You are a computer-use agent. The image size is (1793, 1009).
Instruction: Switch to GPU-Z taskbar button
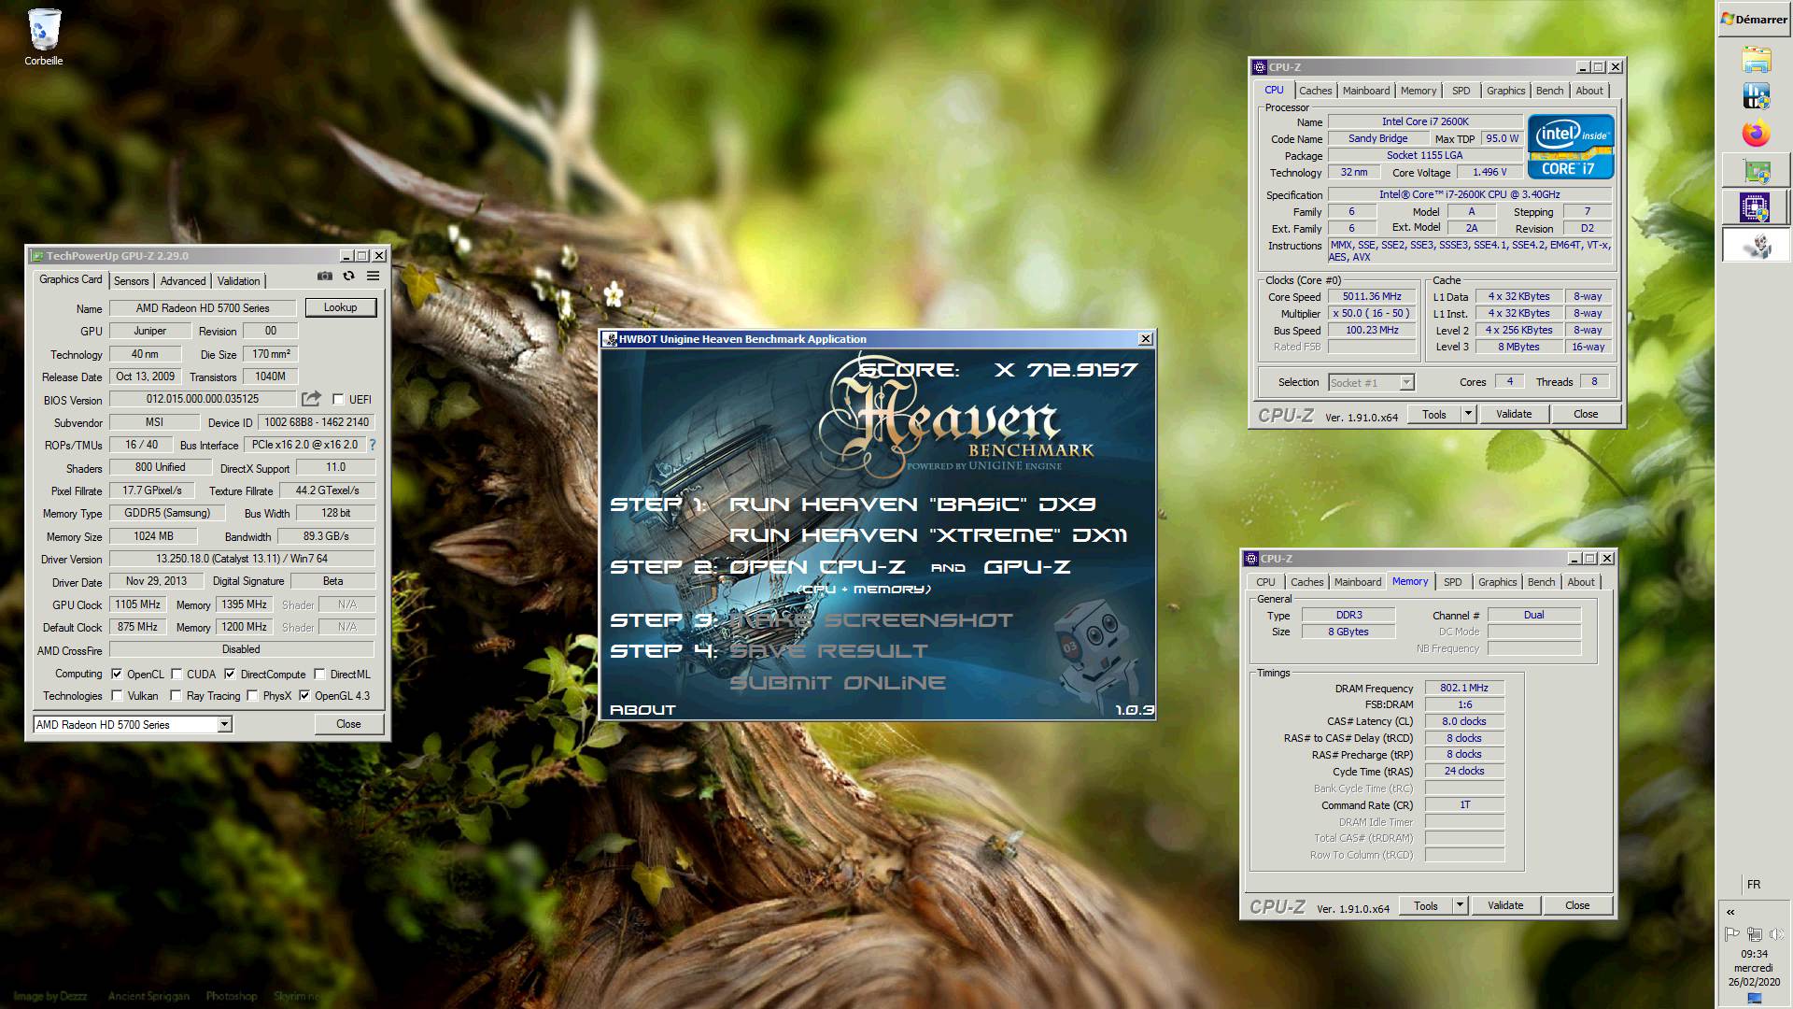tap(1756, 171)
